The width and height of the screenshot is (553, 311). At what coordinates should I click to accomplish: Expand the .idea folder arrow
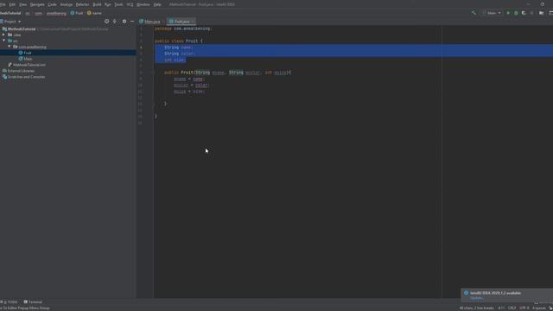coord(3,35)
